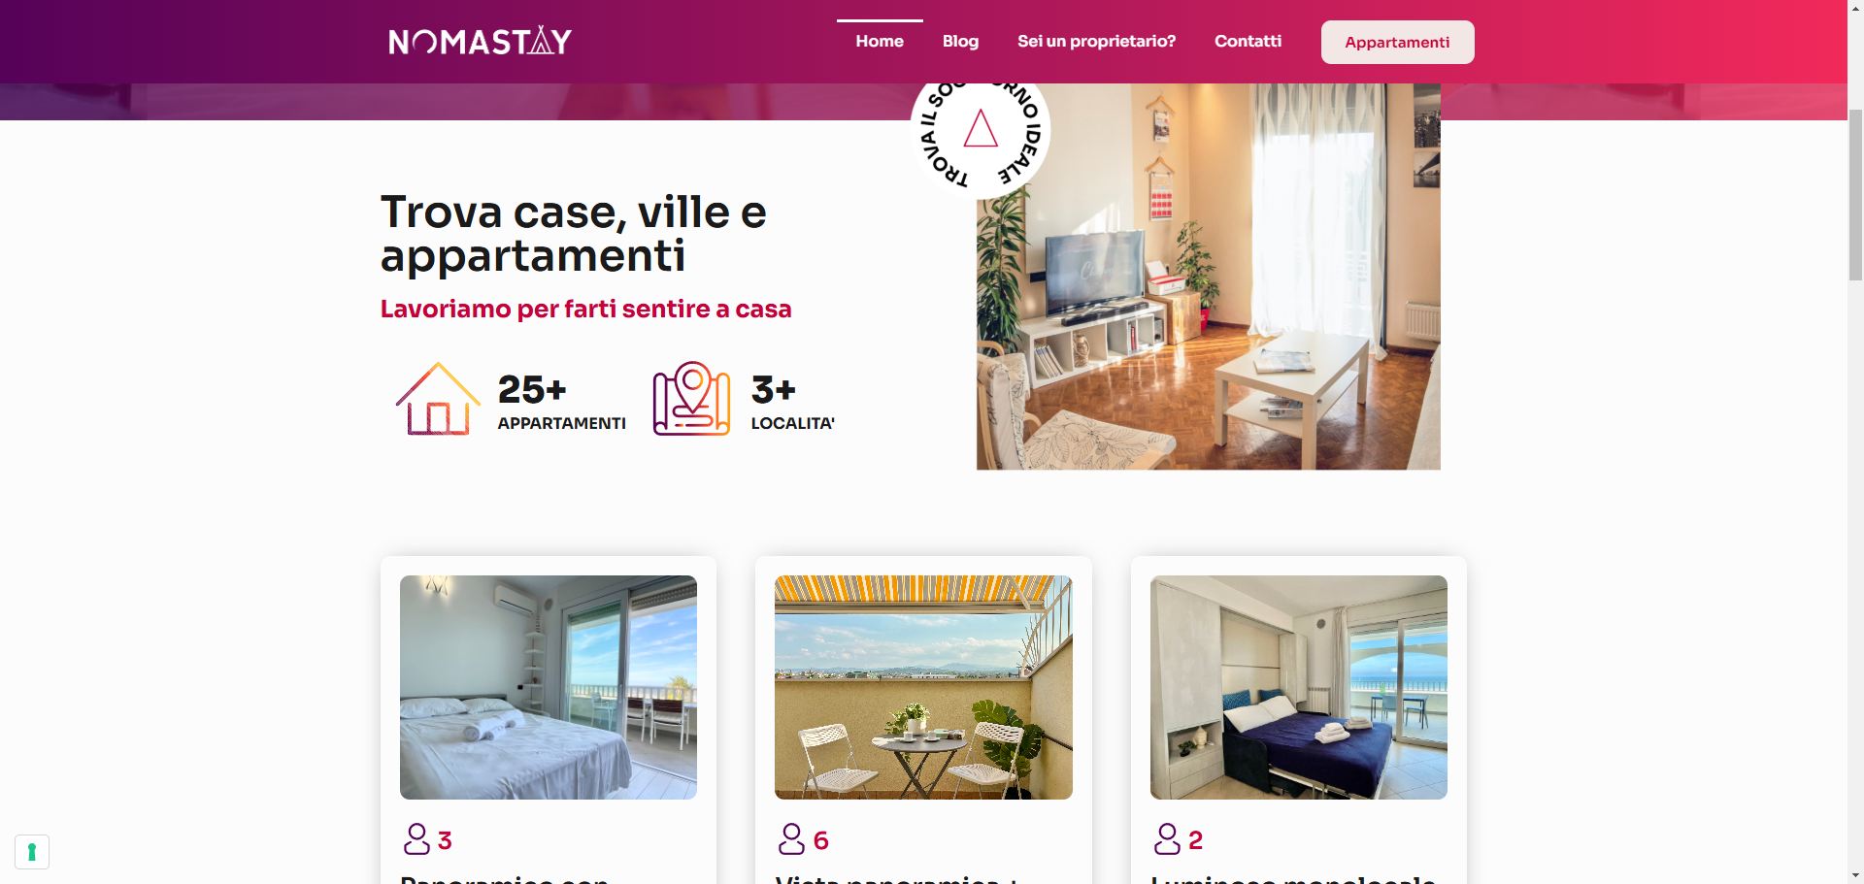
Task: Open the blue bed studio apartment photo
Action: pos(1299,687)
